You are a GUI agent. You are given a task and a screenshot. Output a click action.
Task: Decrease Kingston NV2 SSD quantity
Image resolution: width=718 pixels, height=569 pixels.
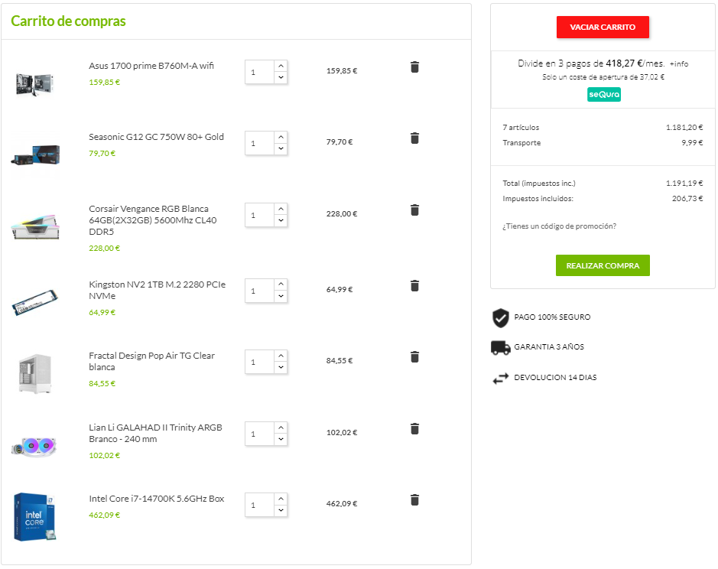281,296
